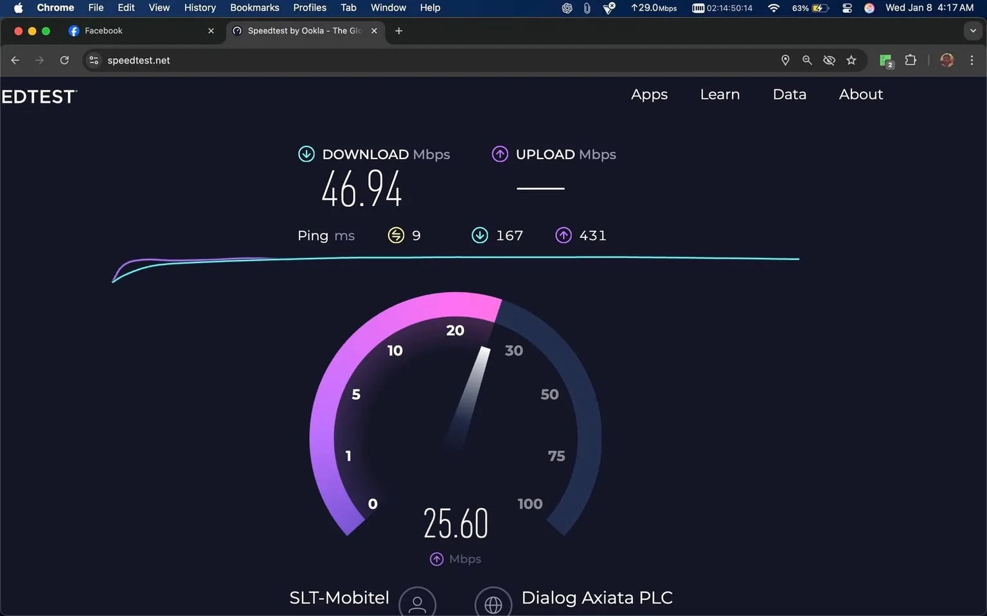Click the Wi-Fi icon in menu bar
987x616 pixels.
[773, 8]
